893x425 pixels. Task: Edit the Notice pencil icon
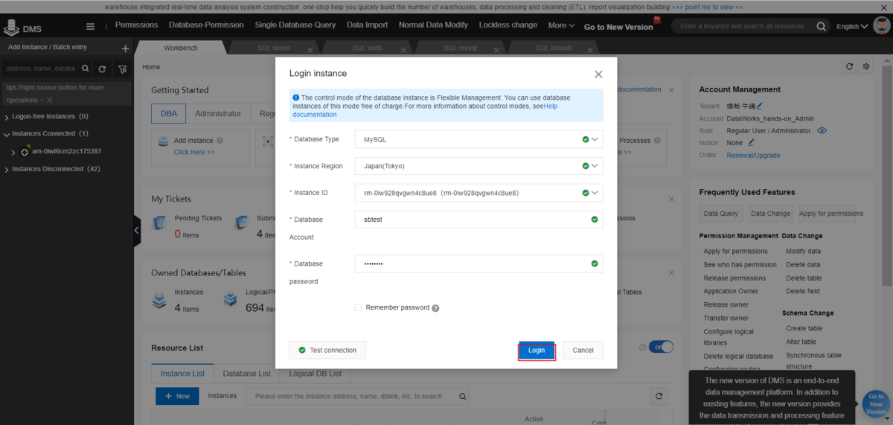click(752, 142)
